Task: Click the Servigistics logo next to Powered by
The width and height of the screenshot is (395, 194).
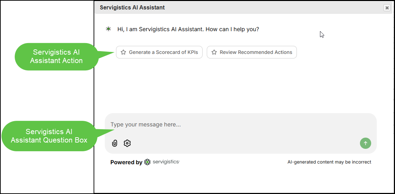Action: [162, 162]
